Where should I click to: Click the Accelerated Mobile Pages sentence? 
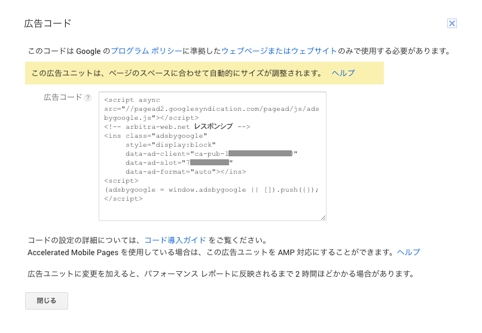[x=212, y=252]
